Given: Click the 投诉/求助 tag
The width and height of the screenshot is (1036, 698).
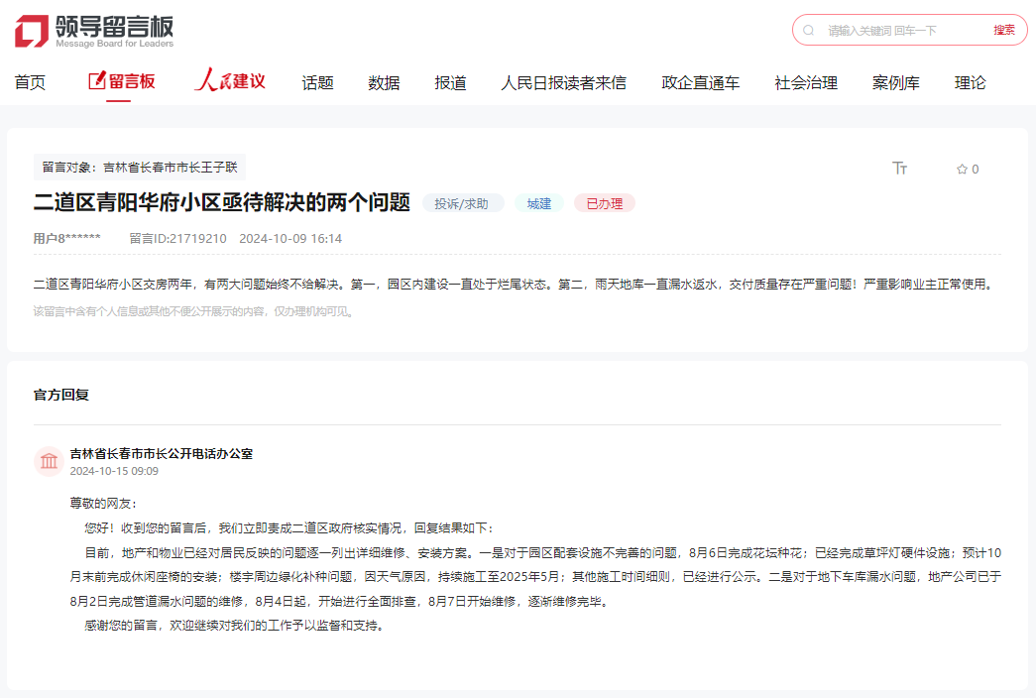Looking at the screenshot, I should pyautogui.click(x=462, y=201).
